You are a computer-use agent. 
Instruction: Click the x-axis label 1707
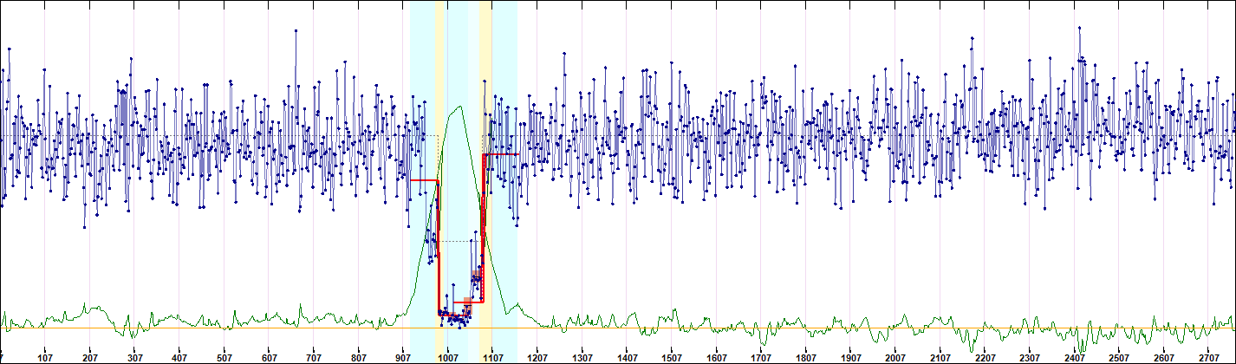pos(760,357)
